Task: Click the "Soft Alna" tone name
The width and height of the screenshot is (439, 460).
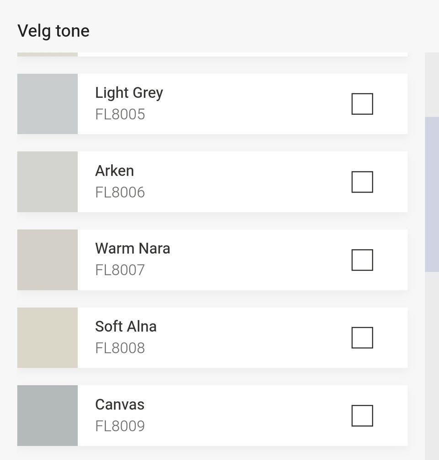Action: coord(126,326)
